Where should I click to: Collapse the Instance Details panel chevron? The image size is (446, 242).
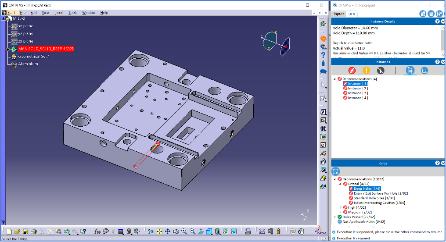click(443, 21)
